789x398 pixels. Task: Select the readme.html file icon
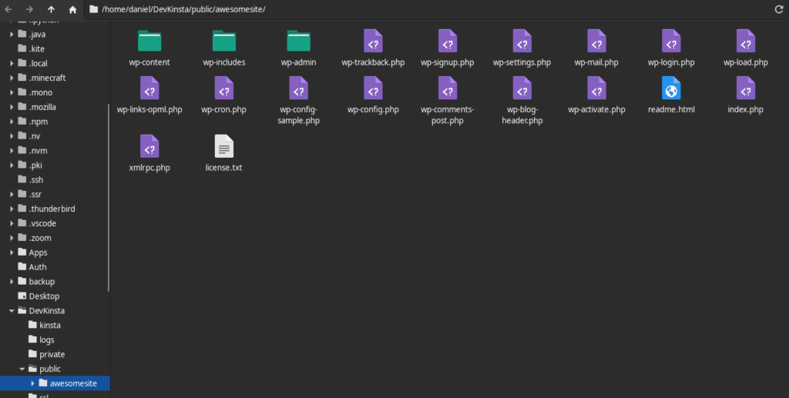pos(671,89)
